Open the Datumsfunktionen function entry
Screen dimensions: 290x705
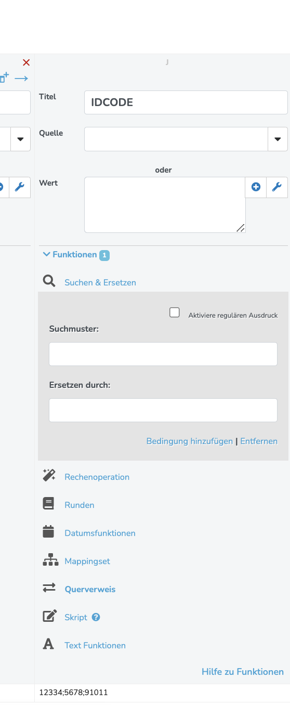coord(100,533)
